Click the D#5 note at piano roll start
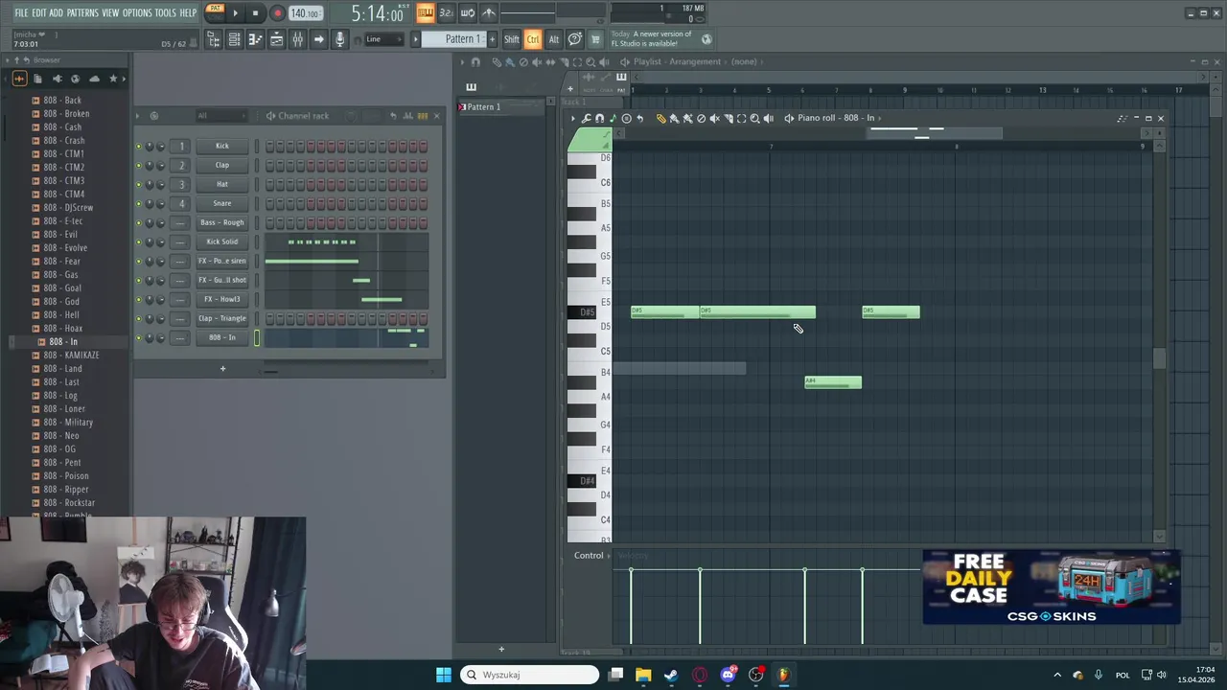Image resolution: width=1227 pixels, height=690 pixels. click(x=665, y=312)
